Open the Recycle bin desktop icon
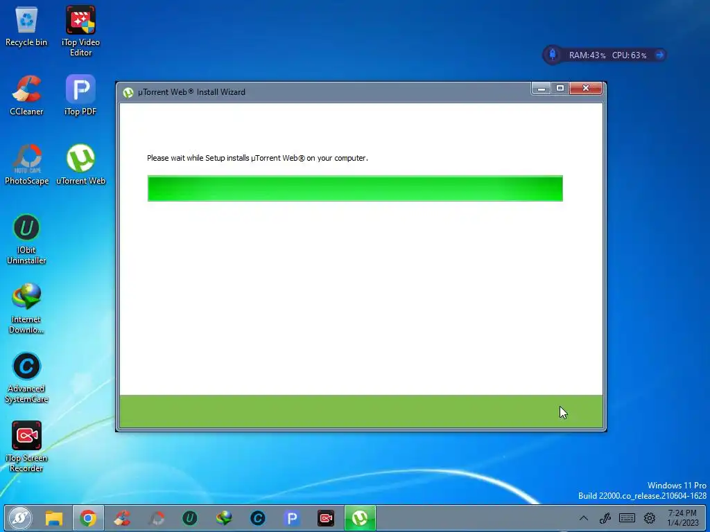Image resolution: width=710 pixels, height=532 pixels. [x=26, y=26]
